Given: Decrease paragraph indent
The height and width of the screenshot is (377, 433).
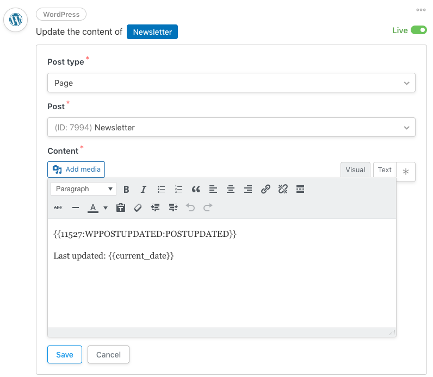Looking at the screenshot, I should point(156,208).
